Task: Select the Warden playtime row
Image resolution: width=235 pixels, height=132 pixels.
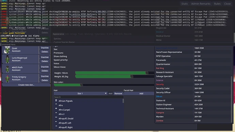Action: [193, 117]
